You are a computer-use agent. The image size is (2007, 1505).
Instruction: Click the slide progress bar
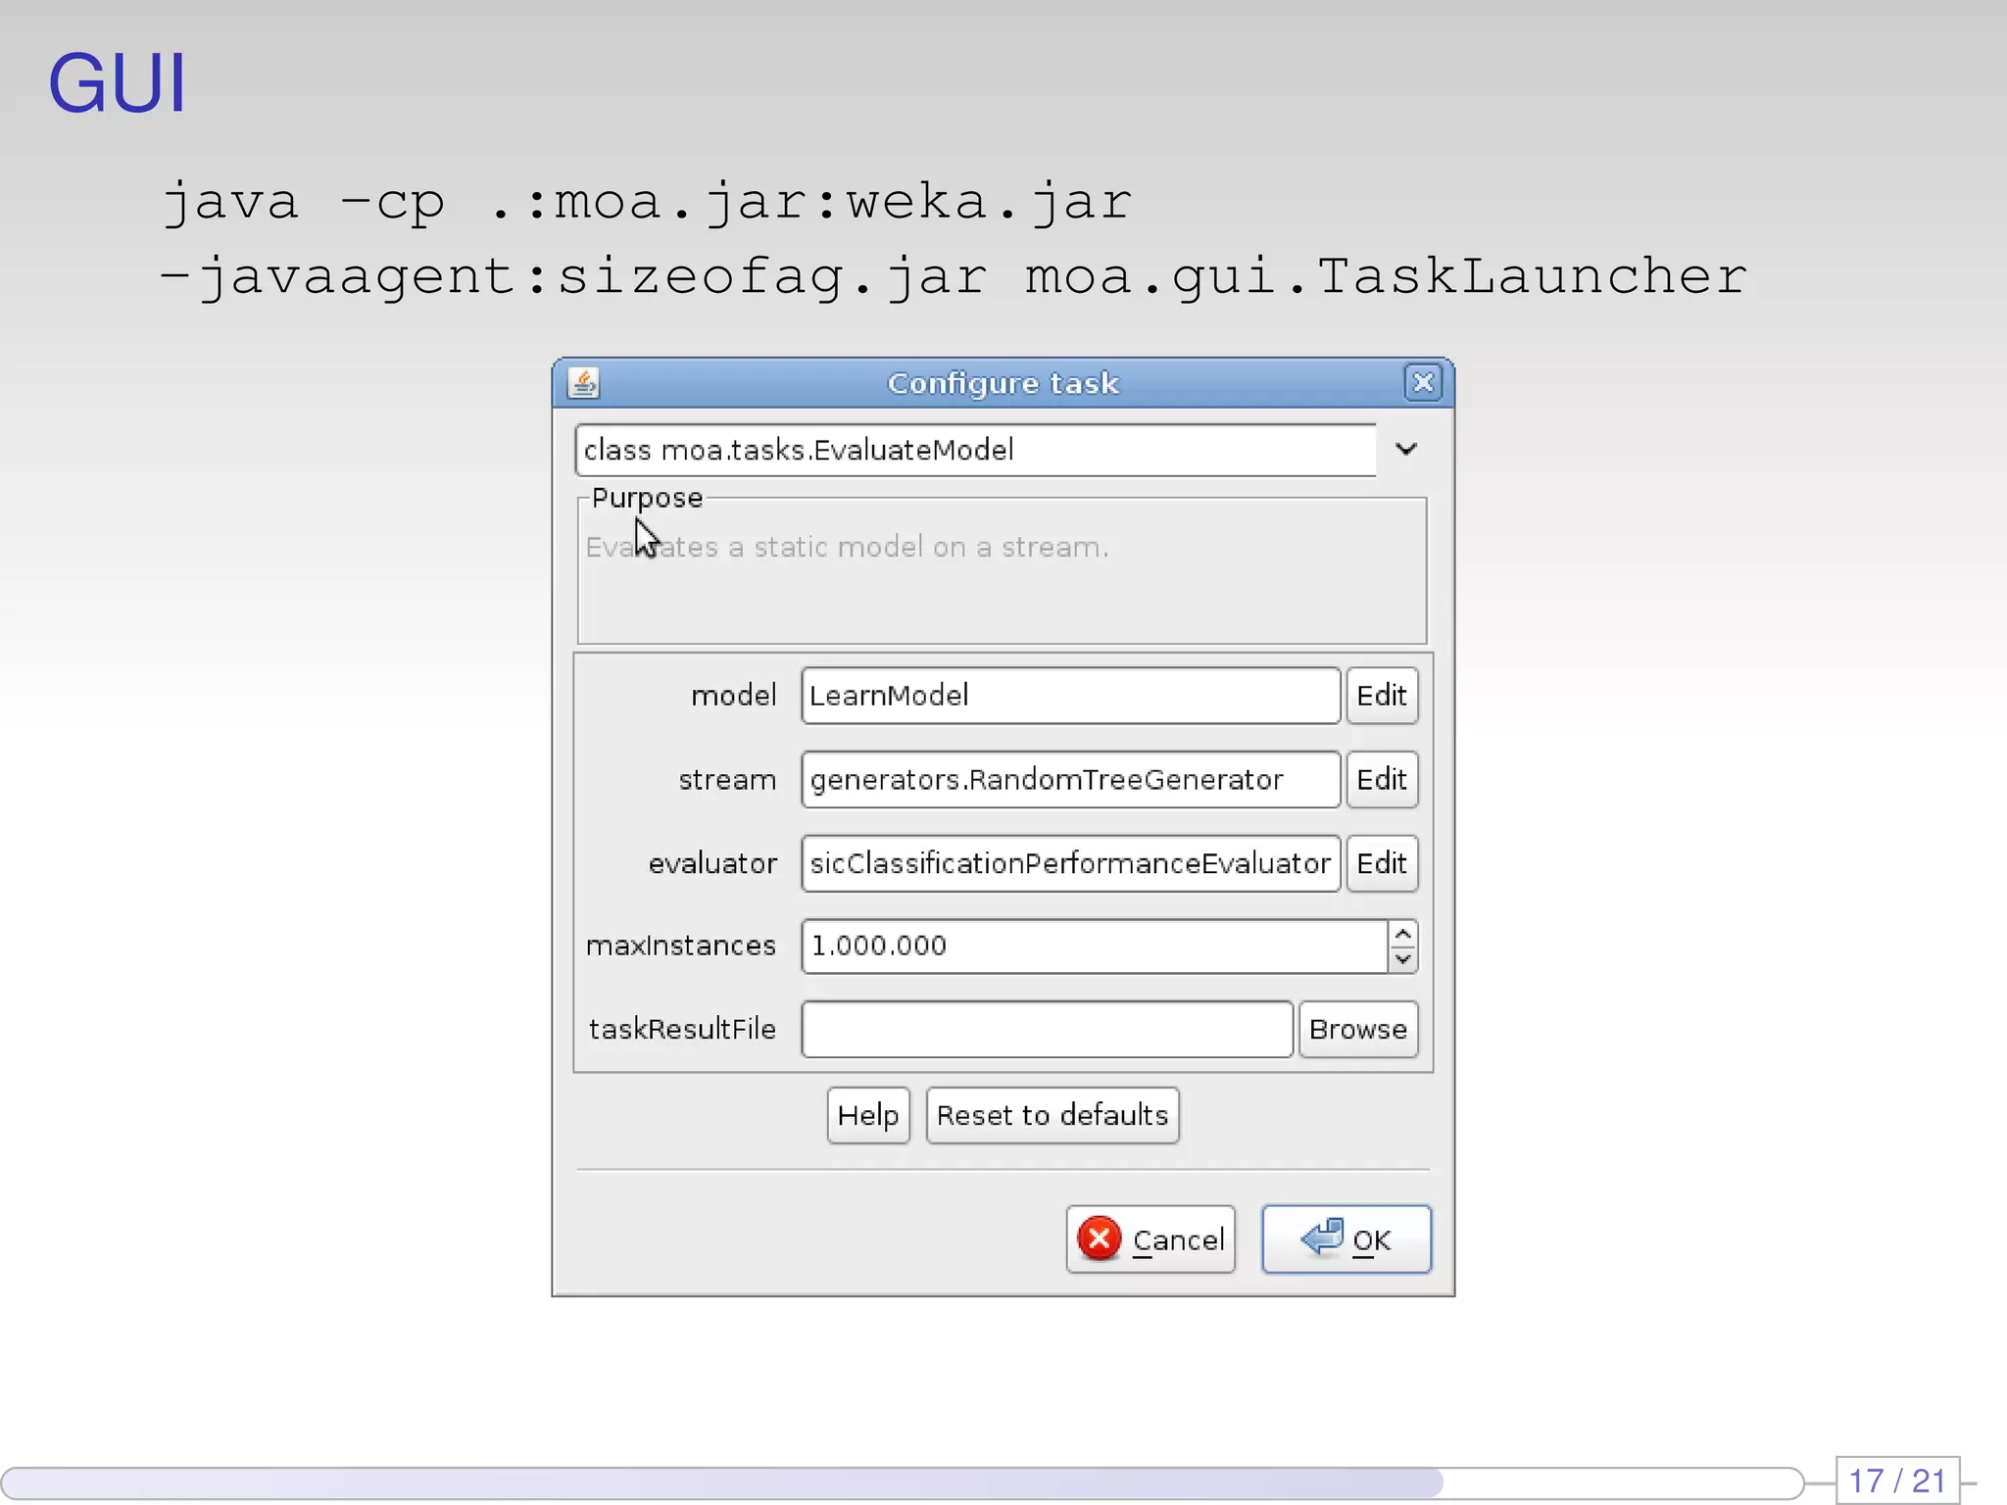coord(902,1482)
